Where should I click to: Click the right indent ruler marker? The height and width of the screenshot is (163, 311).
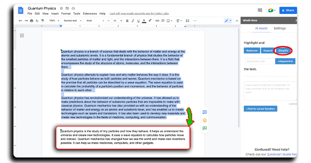pyautogui.click(x=185, y=26)
